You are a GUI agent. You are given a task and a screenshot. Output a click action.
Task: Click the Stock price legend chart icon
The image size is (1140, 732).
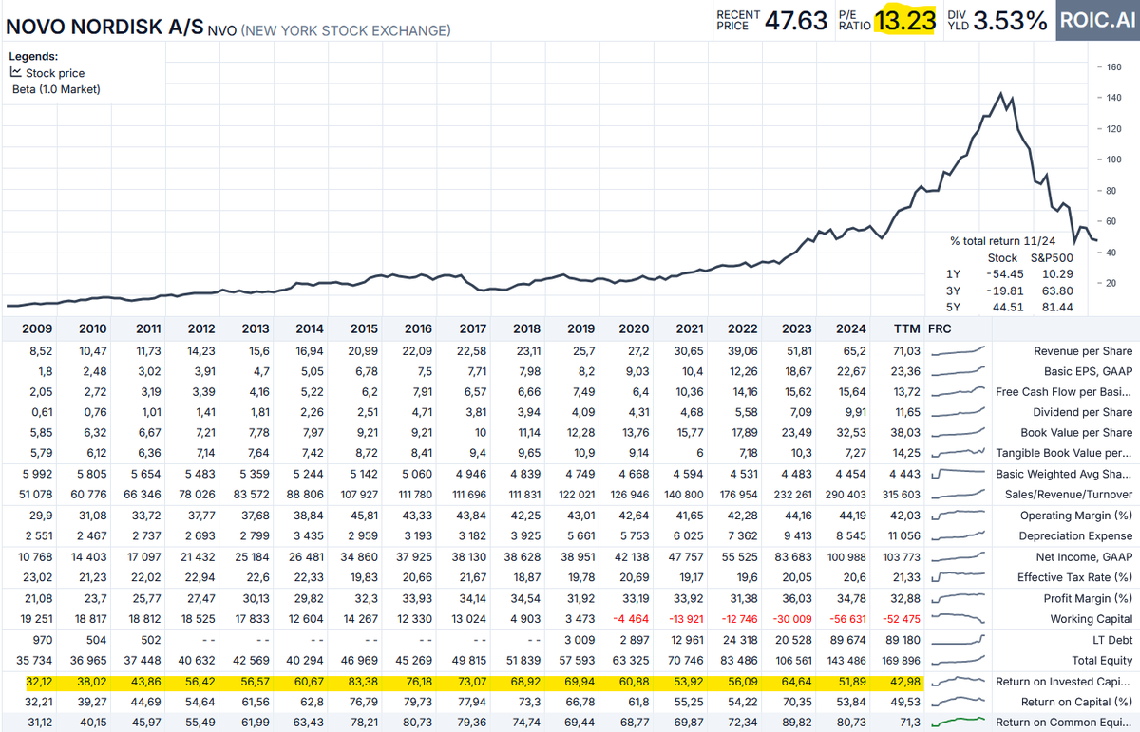point(16,73)
